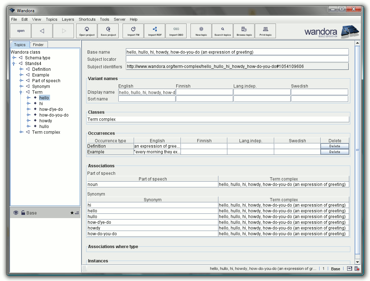The image size is (370, 281).
Task: Click the Import TM toolbar icon
Action: tap(133, 31)
